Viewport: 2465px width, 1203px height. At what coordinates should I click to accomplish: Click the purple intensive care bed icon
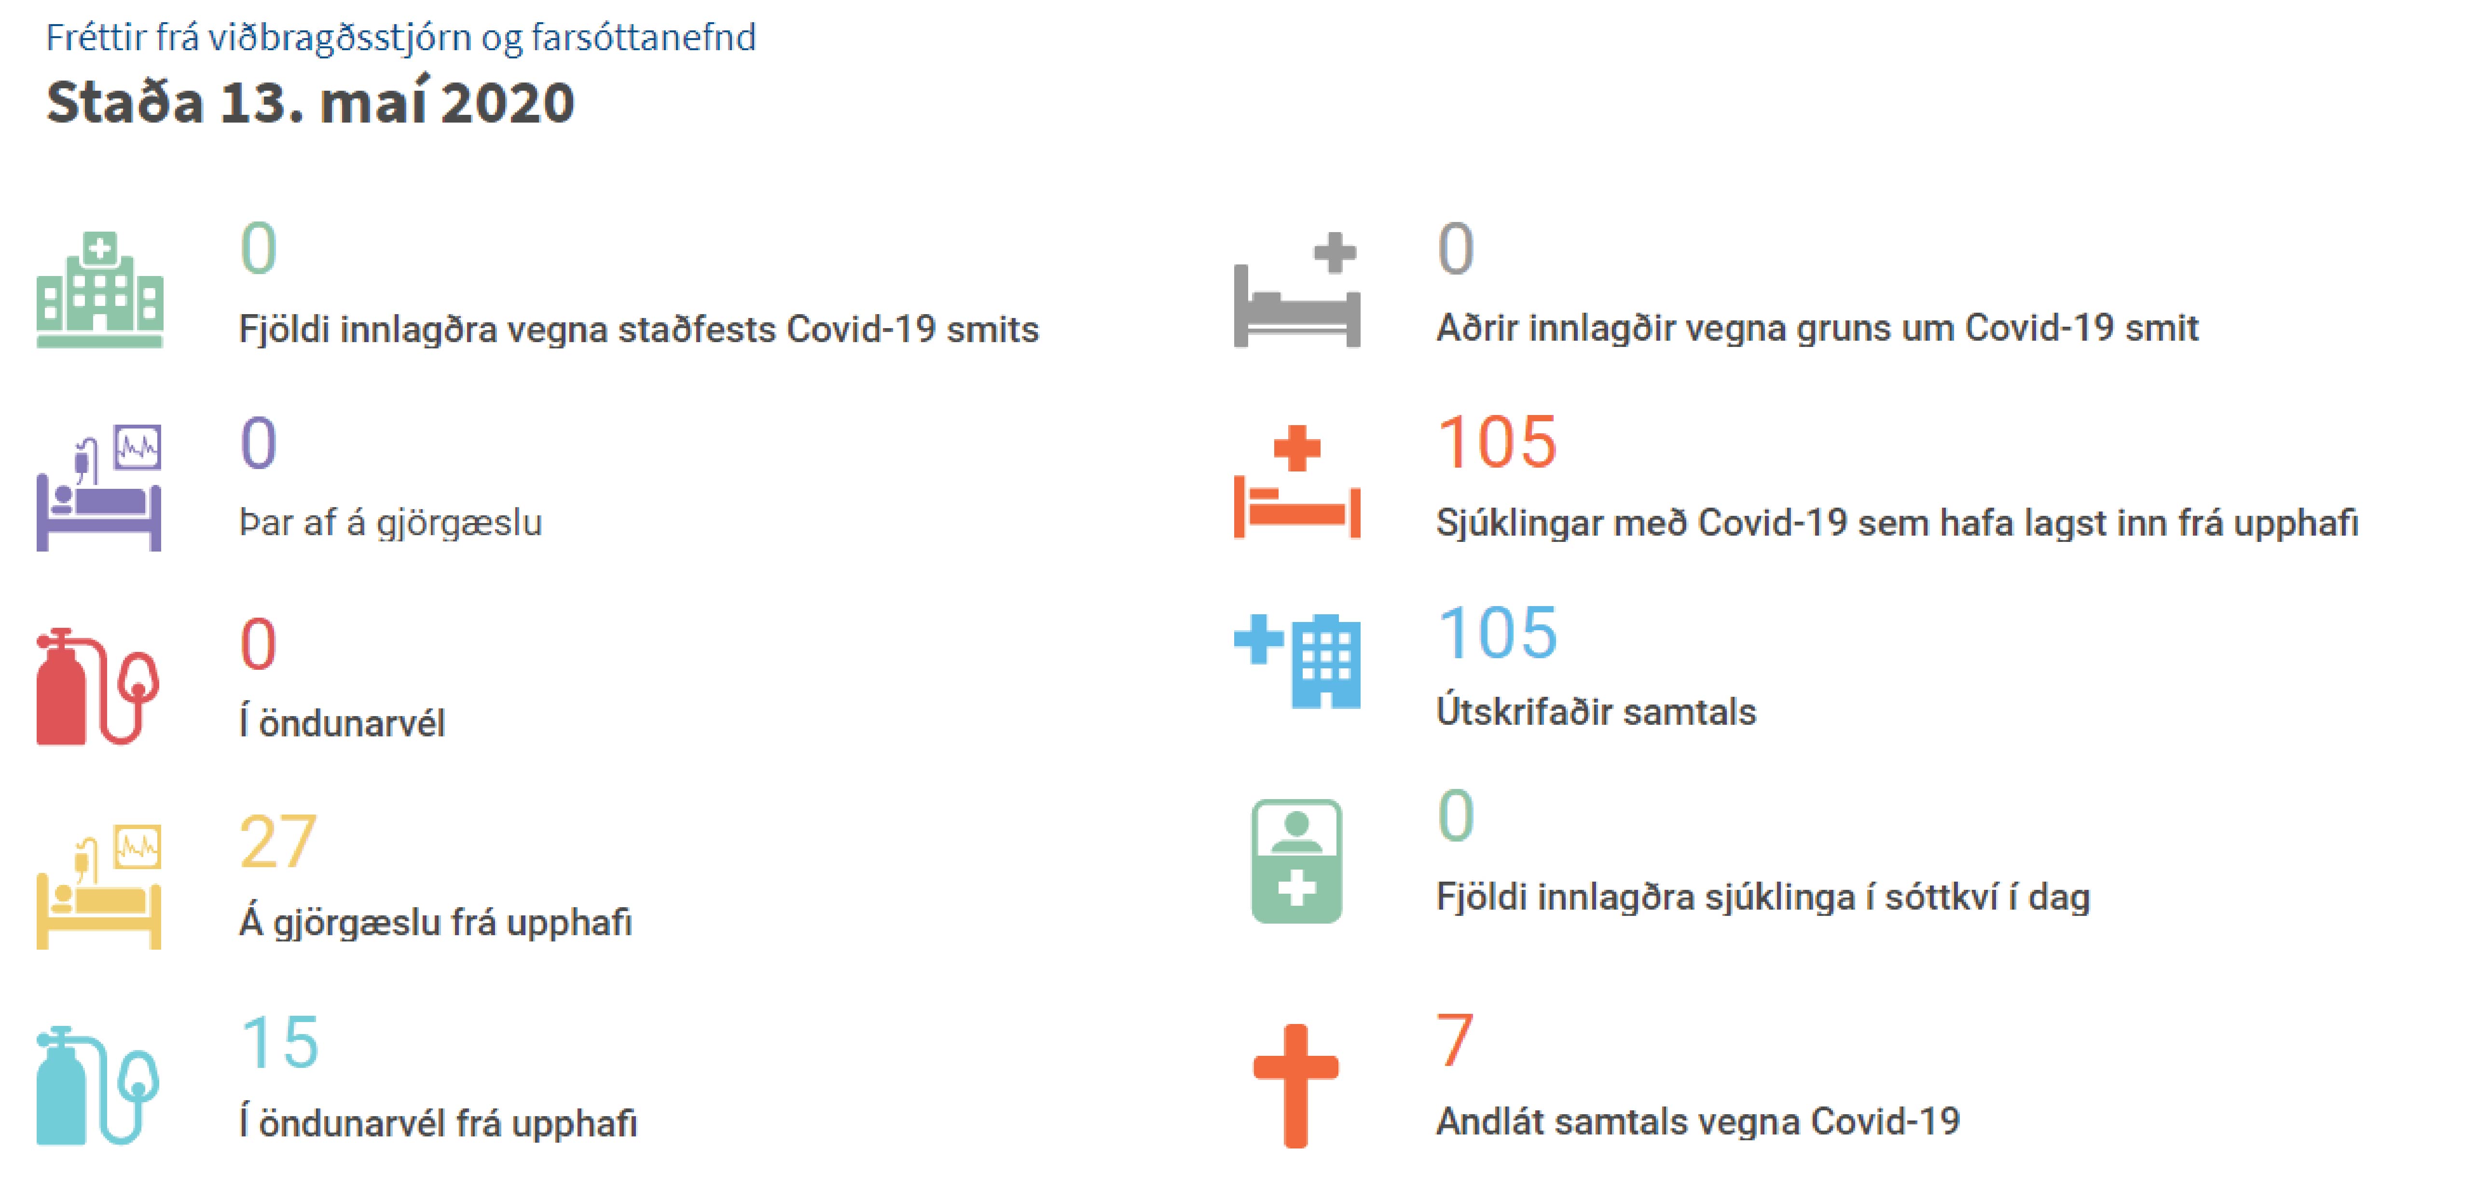(98, 487)
